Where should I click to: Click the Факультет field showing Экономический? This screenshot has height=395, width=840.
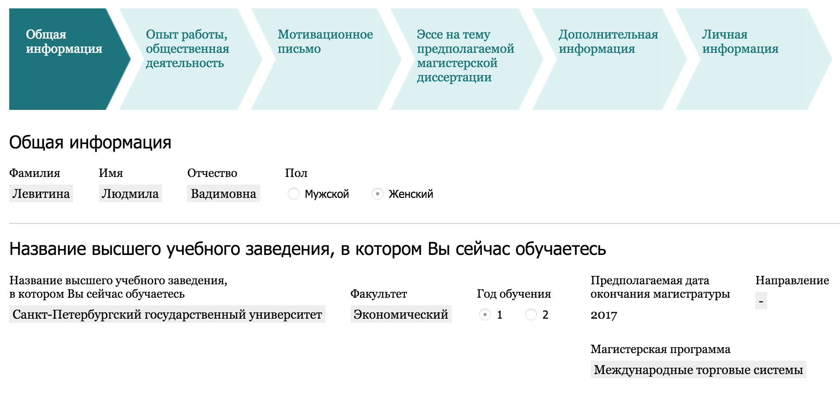pyautogui.click(x=401, y=314)
